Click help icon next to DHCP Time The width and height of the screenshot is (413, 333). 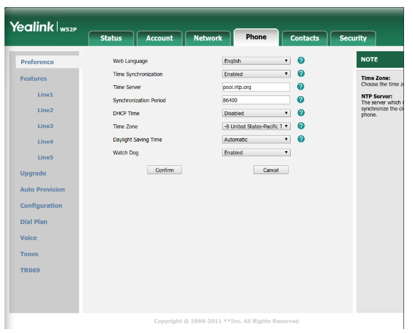[301, 113]
